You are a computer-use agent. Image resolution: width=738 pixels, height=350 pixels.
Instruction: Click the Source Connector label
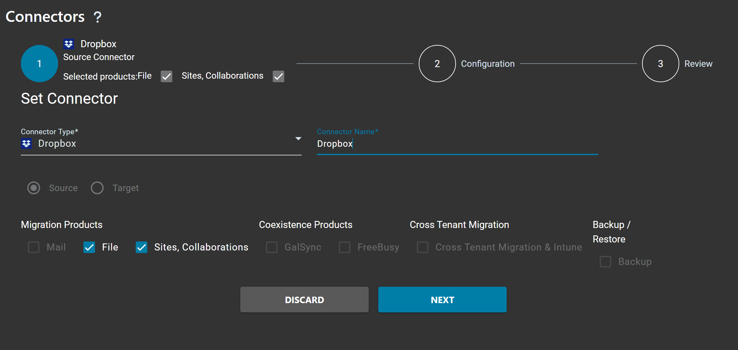[x=99, y=57]
